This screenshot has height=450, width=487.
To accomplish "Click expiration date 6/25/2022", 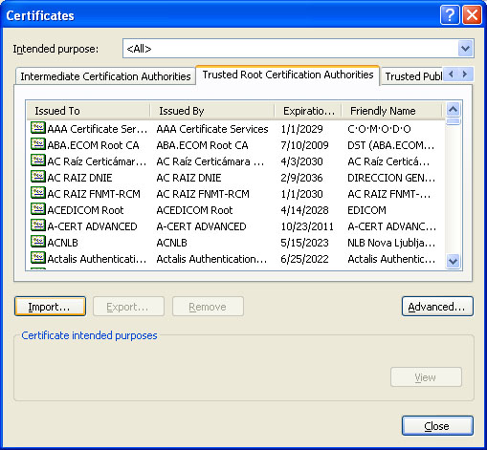I will pos(304,259).
